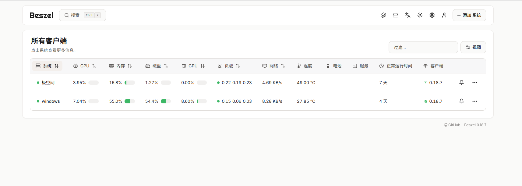Viewport: 522px width, 186px height.
Task: Open the containers page via container icon
Action: (x=383, y=15)
